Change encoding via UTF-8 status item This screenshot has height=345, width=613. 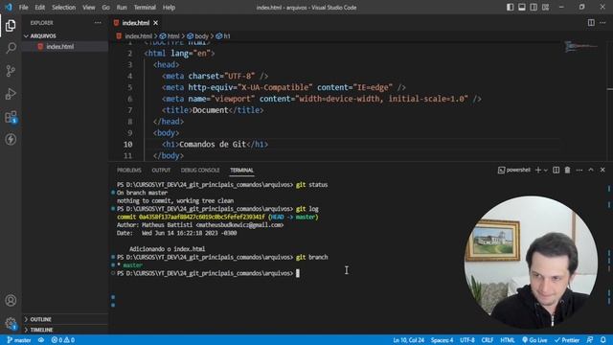coord(467,340)
